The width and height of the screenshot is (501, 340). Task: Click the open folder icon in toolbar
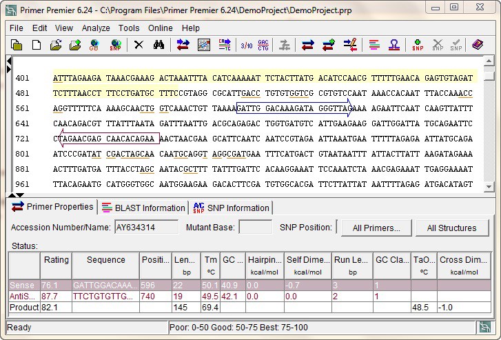(56, 45)
